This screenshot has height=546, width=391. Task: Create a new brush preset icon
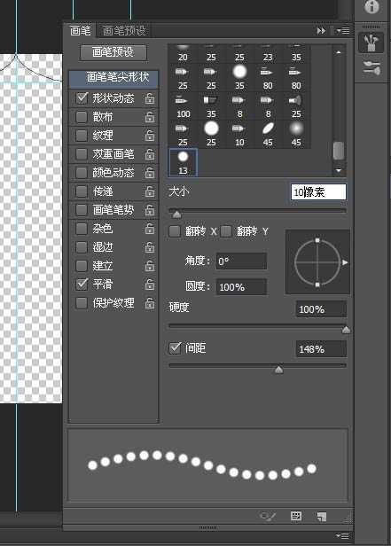321,517
